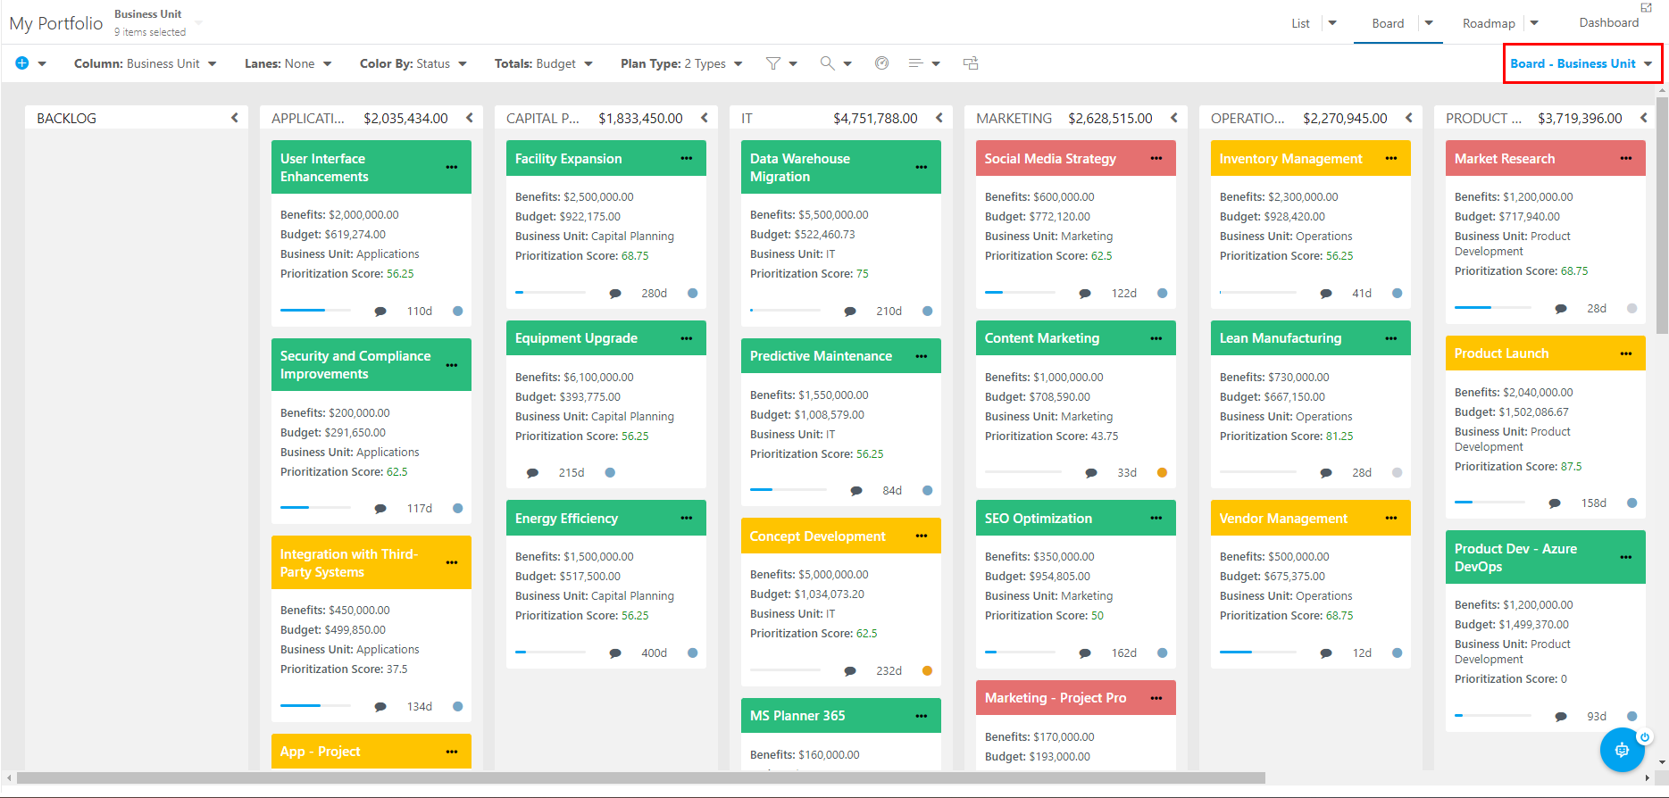The image size is (1669, 798).
Task: Open dropdown arrow next to List tab
Action: coord(1332,23)
